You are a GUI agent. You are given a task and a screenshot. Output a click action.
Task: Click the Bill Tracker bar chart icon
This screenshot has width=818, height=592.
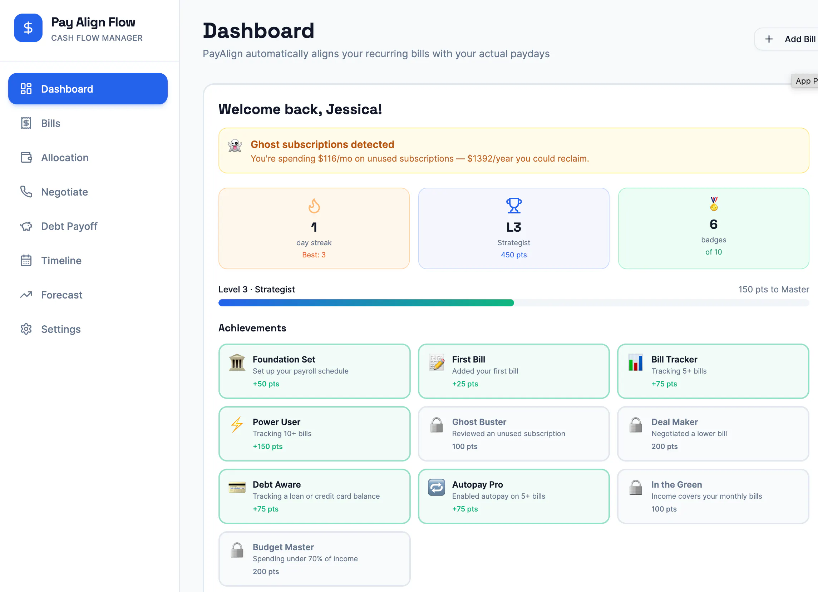coord(636,363)
